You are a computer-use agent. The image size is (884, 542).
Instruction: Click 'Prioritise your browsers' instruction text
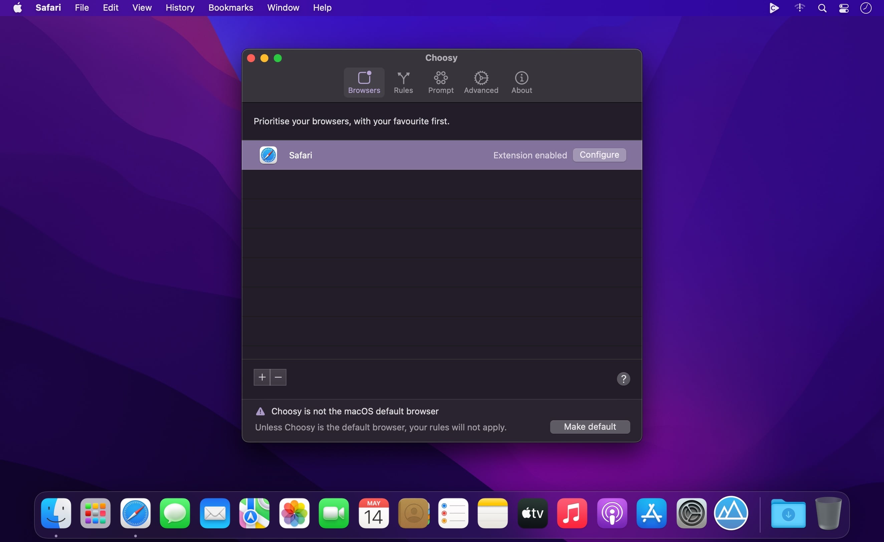[x=351, y=121]
